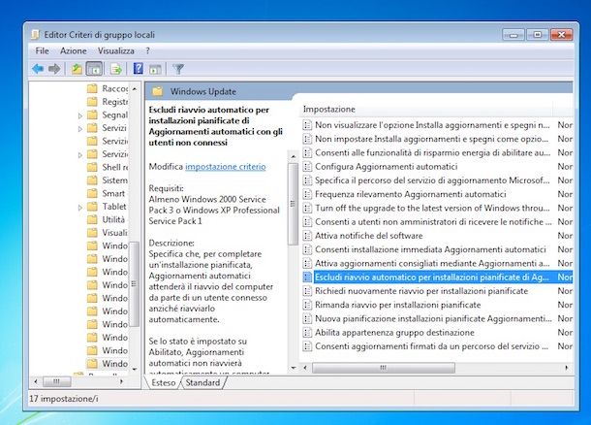Screen dimensions: 591x425
Task: Select 'Consenti aggiornamenti firmati da un percorso' setting
Action: [x=431, y=346]
